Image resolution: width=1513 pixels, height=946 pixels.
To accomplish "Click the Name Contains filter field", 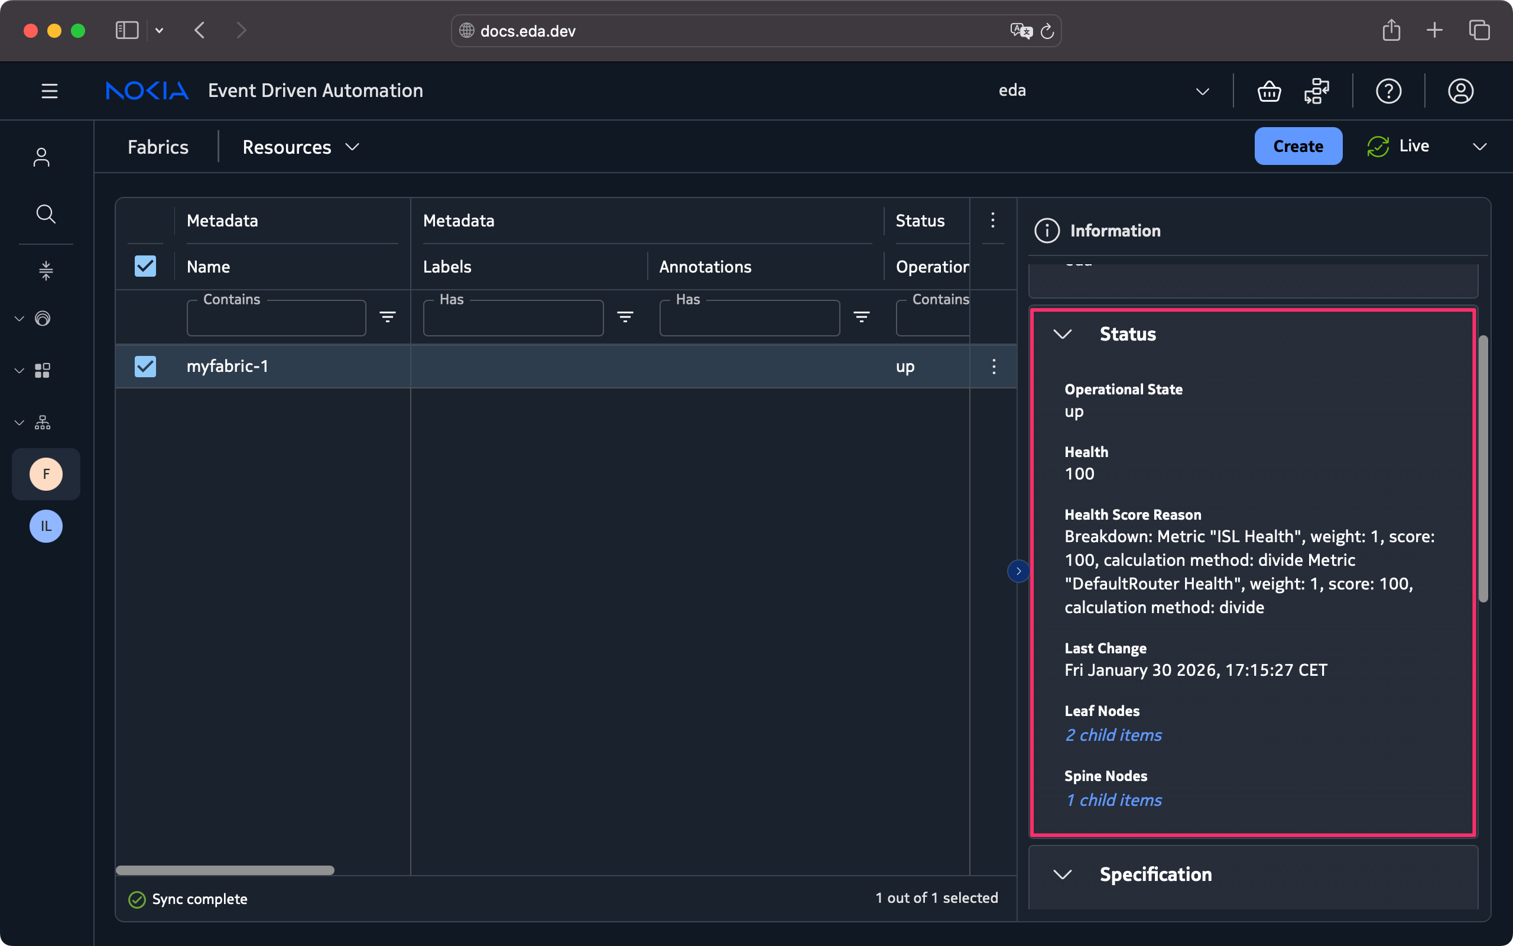I will 276,319.
